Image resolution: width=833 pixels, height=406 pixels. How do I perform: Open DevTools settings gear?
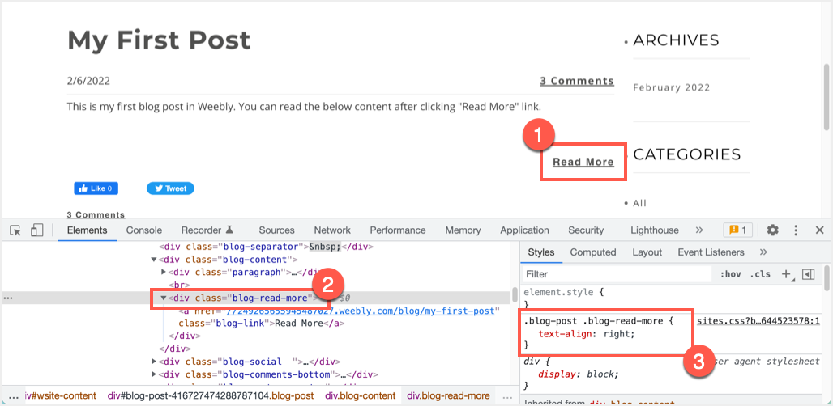772,230
